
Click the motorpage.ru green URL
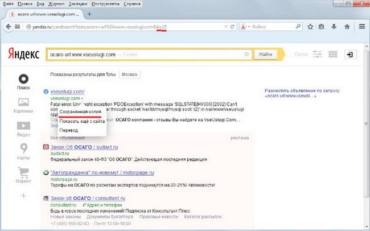coord(64,179)
